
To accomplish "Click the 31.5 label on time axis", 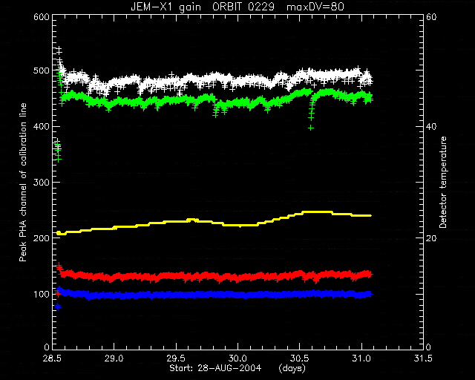I will pos(423,358).
